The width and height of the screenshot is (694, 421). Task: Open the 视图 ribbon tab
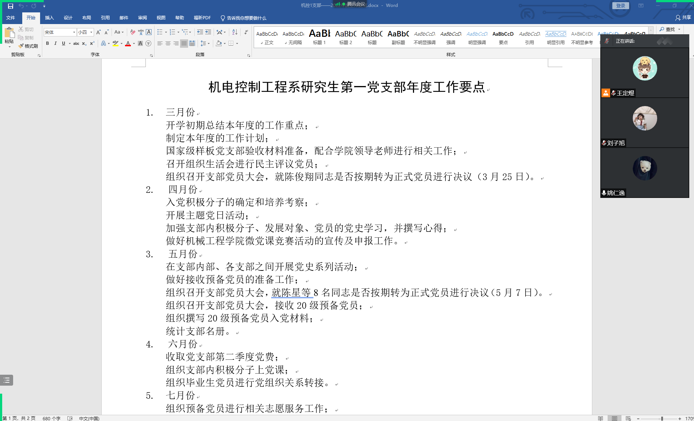point(161,17)
